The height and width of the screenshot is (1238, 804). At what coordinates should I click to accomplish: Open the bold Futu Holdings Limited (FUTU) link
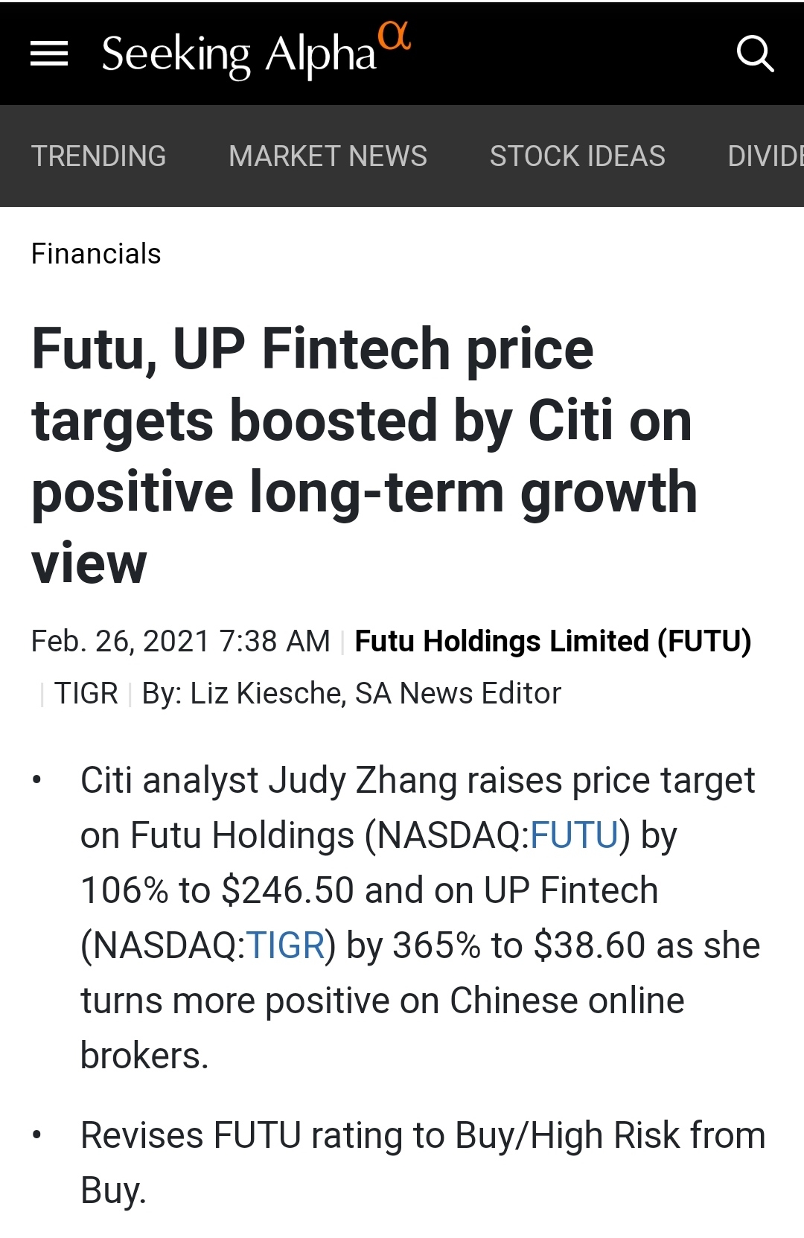(x=552, y=641)
